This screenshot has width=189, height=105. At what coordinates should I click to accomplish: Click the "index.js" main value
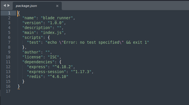coord(52,33)
